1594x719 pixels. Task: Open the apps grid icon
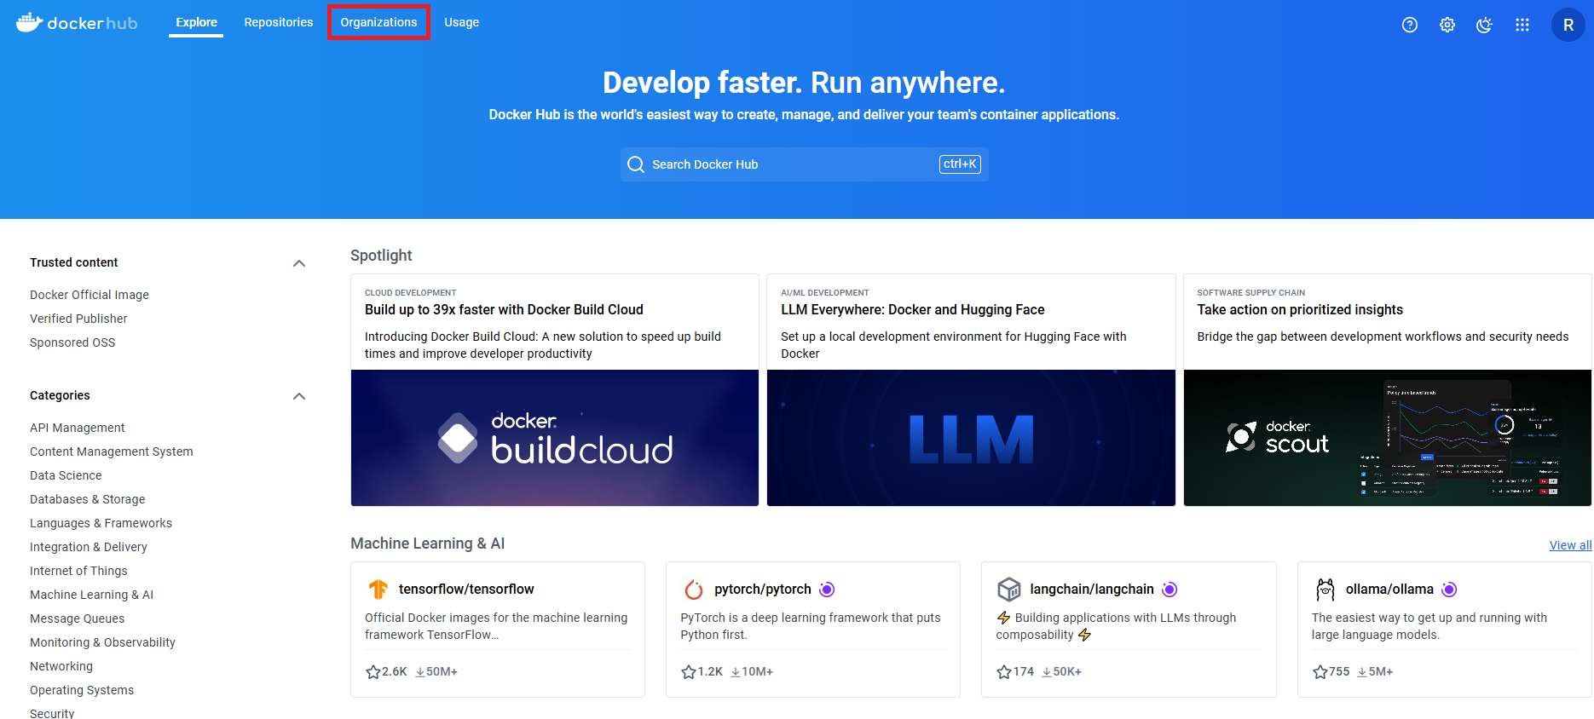click(x=1522, y=25)
